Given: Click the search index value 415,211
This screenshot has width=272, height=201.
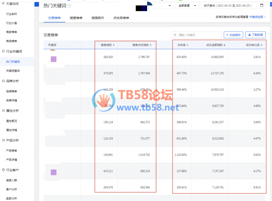Looking at the screenshot, I should click(108, 171).
